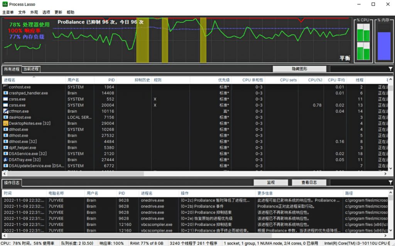Select the DesktopNotes.exe [32] process row

[x=195, y=123]
